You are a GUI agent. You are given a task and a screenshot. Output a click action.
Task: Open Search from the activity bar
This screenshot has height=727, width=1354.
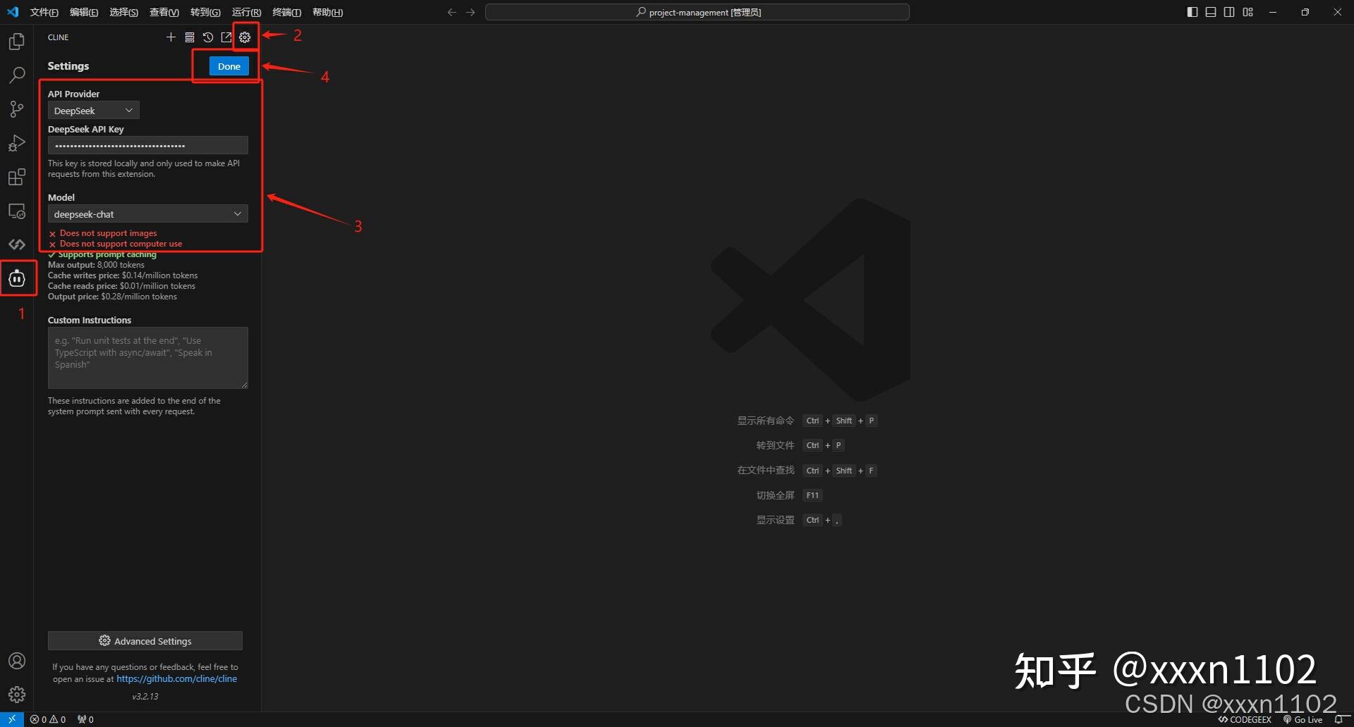[x=17, y=75]
